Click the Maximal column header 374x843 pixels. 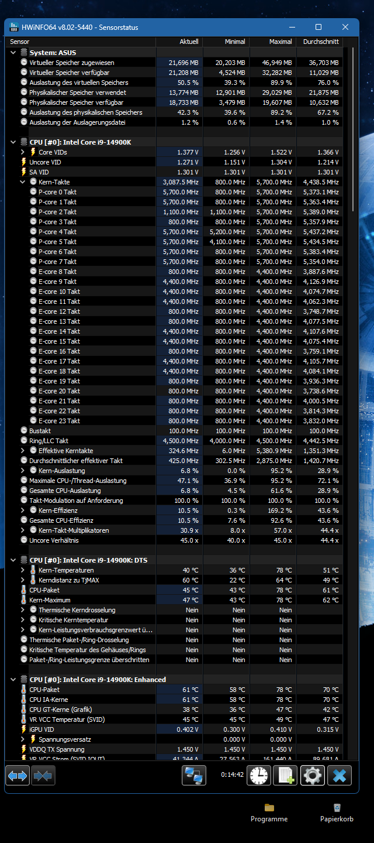(x=273, y=42)
